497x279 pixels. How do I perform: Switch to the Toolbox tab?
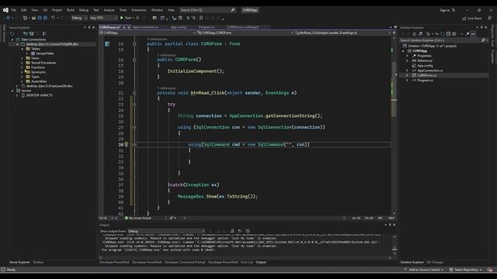pyautogui.click(x=38, y=262)
